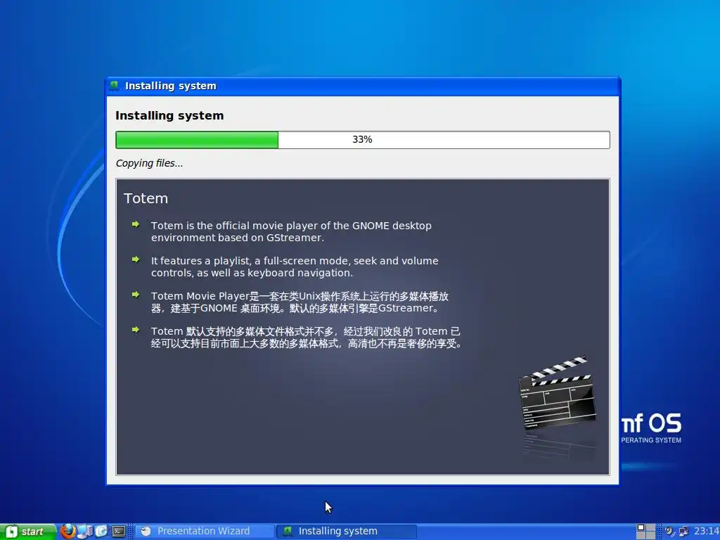Click text about GNOME desktop environment
The image size is (720, 540).
coord(291,232)
